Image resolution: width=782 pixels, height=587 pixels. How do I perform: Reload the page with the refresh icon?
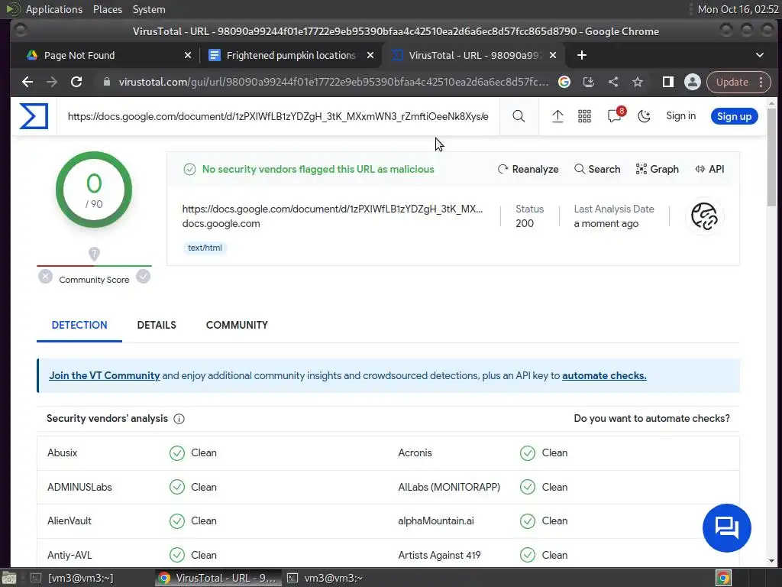coord(76,82)
